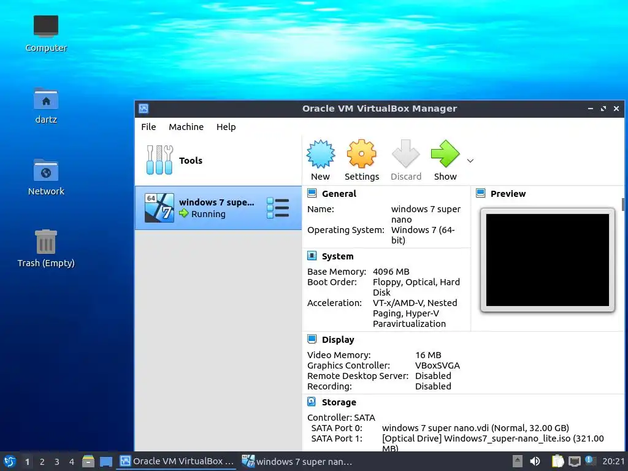This screenshot has width=628, height=471.
Task: Click the General section icon
Action: (312, 193)
